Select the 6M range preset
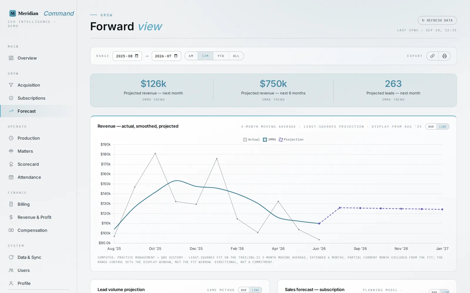This screenshot has height=293, width=470. pyautogui.click(x=191, y=56)
